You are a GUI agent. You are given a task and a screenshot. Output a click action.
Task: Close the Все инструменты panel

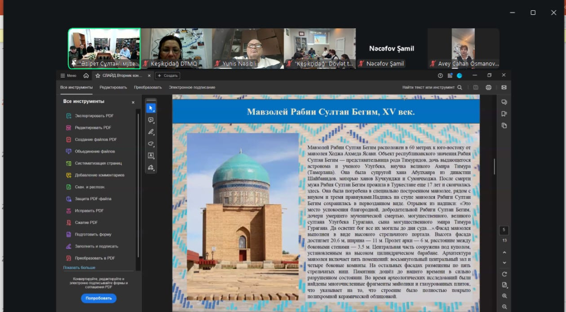[x=133, y=102]
